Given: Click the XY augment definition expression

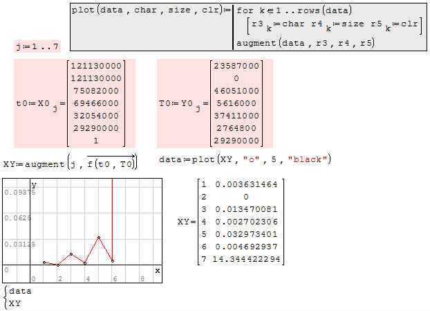Looking at the screenshot, I should pyautogui.click(x=71, y=164).
